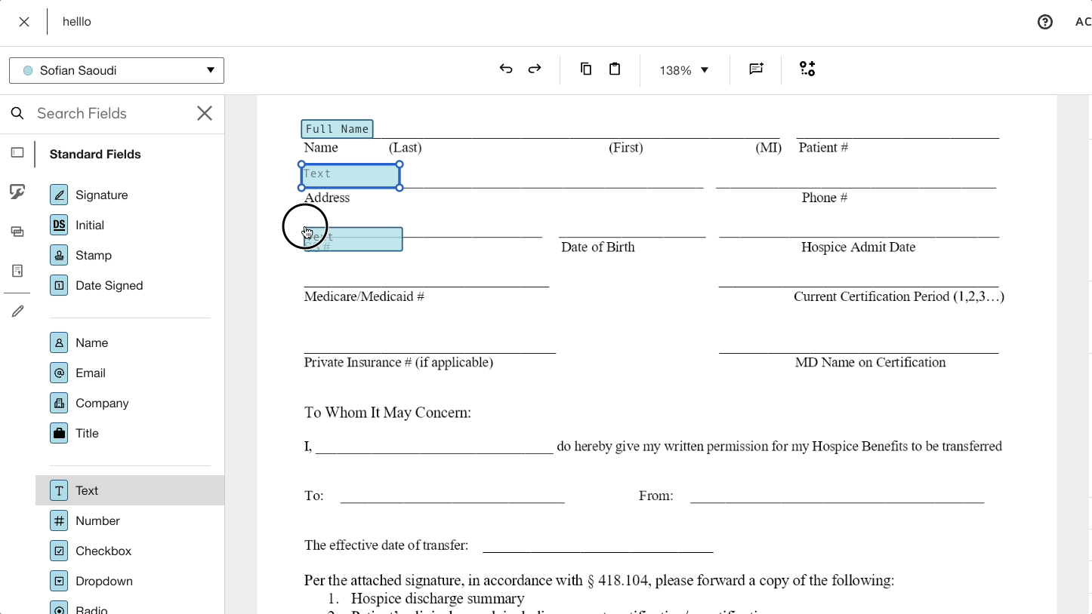The width and height of the screenshot is (1092, 614).
Task: Click the 'Standard Fields' heading
Action: tap(95, 154)
